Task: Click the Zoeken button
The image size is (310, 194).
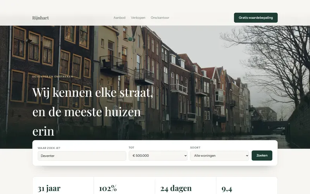Action: click(262, 156)
